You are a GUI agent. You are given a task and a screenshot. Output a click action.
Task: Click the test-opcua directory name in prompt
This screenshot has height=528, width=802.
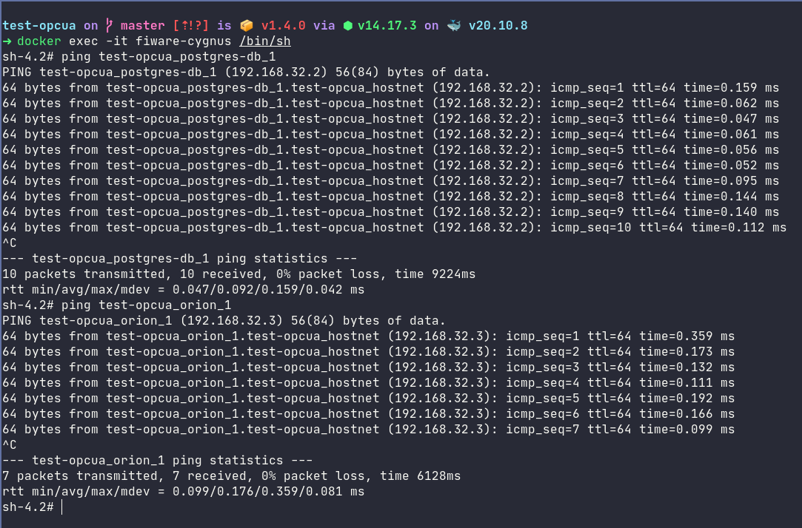[39, 26]
